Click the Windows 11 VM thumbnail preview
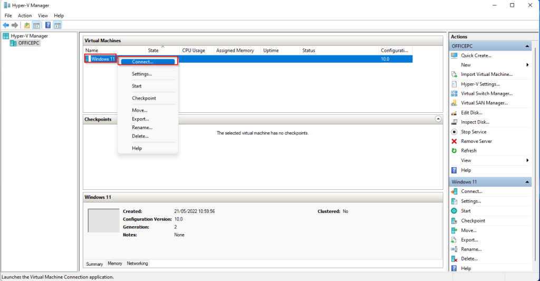540x281 pixels. (x=103, y=220)
